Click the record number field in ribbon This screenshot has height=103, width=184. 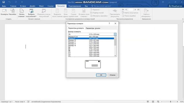click(131, 9)
